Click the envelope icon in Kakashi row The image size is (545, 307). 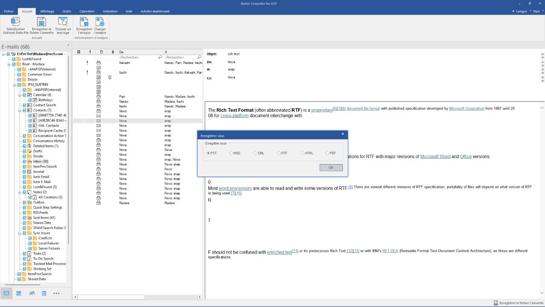[98, 63]
